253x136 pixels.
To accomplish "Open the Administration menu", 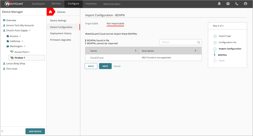I will (112, 4).
